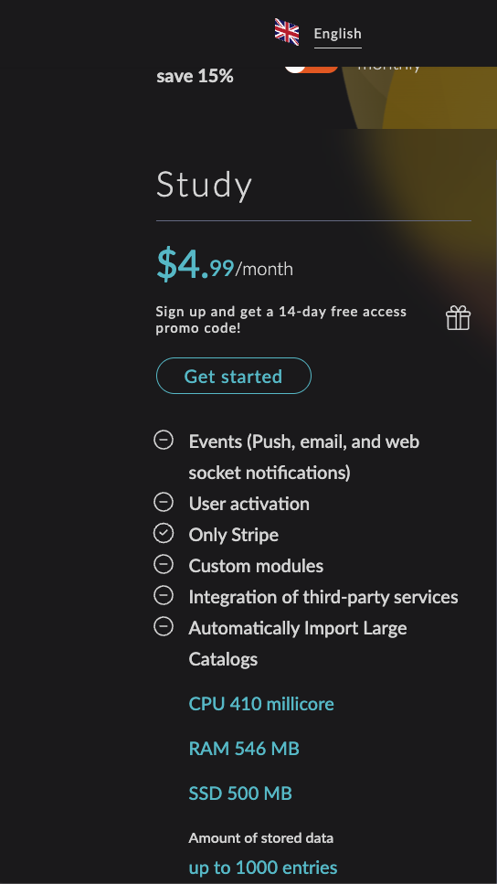Click up to 1000 entries text

(263, 867)
